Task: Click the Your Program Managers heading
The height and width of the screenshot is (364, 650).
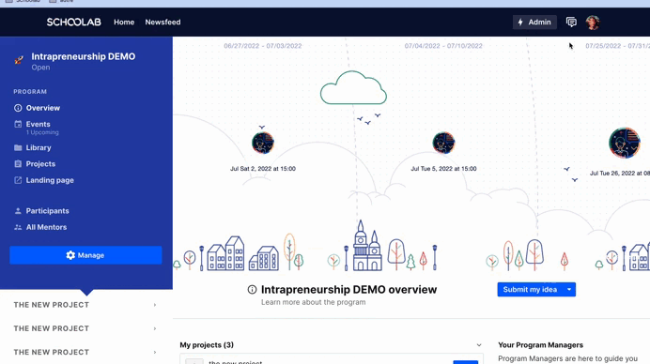Action: point(540,345)
